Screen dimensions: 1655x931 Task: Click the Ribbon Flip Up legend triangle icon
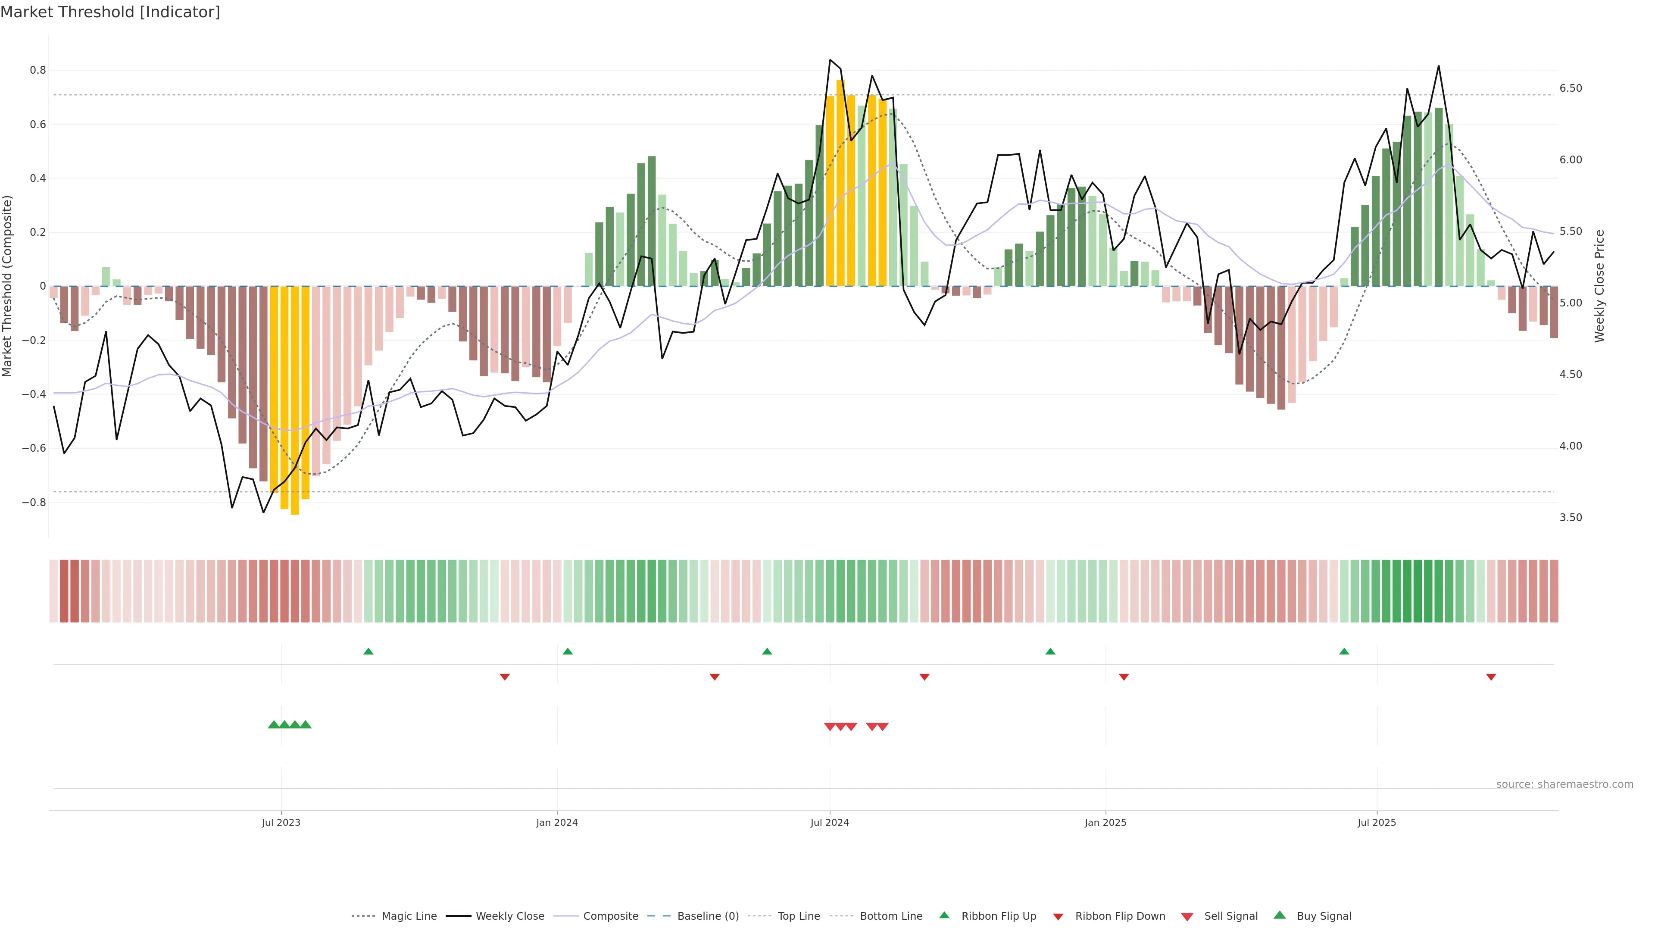944,915
